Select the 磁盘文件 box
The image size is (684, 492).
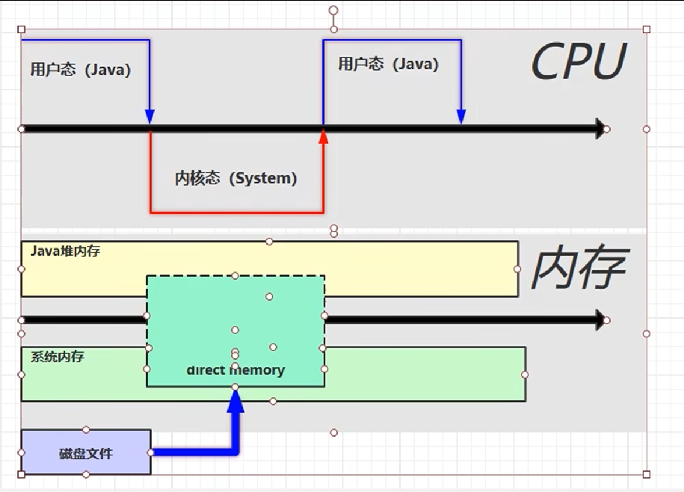pyautogui.click(x=86, y=452)
